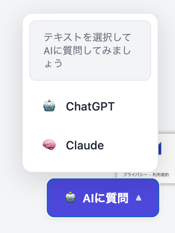Click the robot icon in the AIに質問 button
This screenshot has width=175, height=233.
70,197
